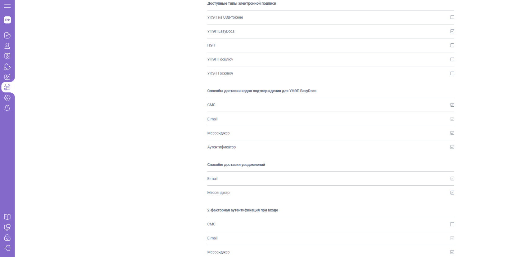
Task: Open the bell notifications icon
Action: (7, 108)
